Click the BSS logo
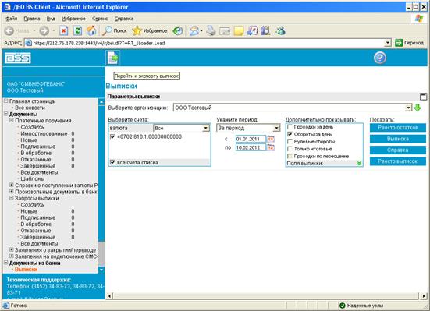The height and width of the screenshot is (311, 430). pyautogui.click(x=18, y=58)
